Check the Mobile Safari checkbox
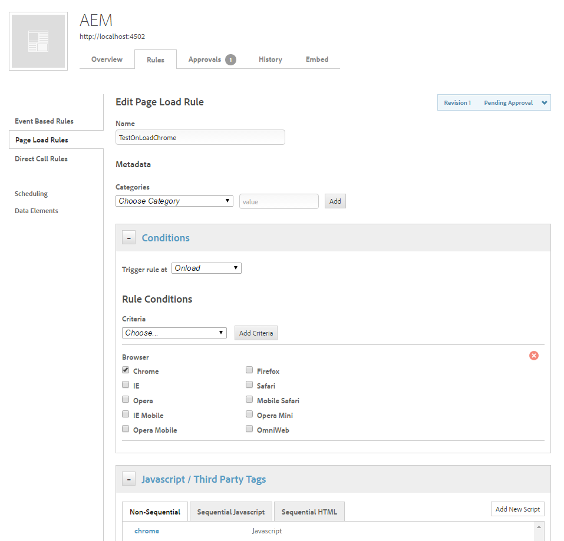This screenshot has width=564, height=541. 249,400
